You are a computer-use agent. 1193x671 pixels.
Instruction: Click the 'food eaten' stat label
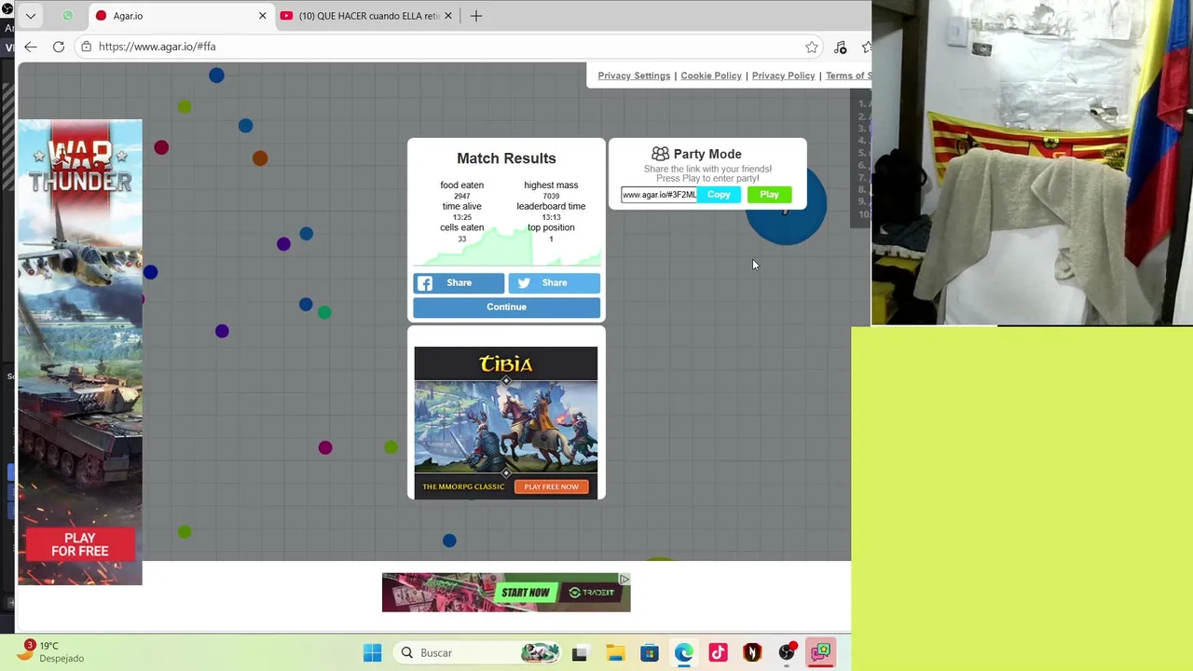(x=461, y=185)
